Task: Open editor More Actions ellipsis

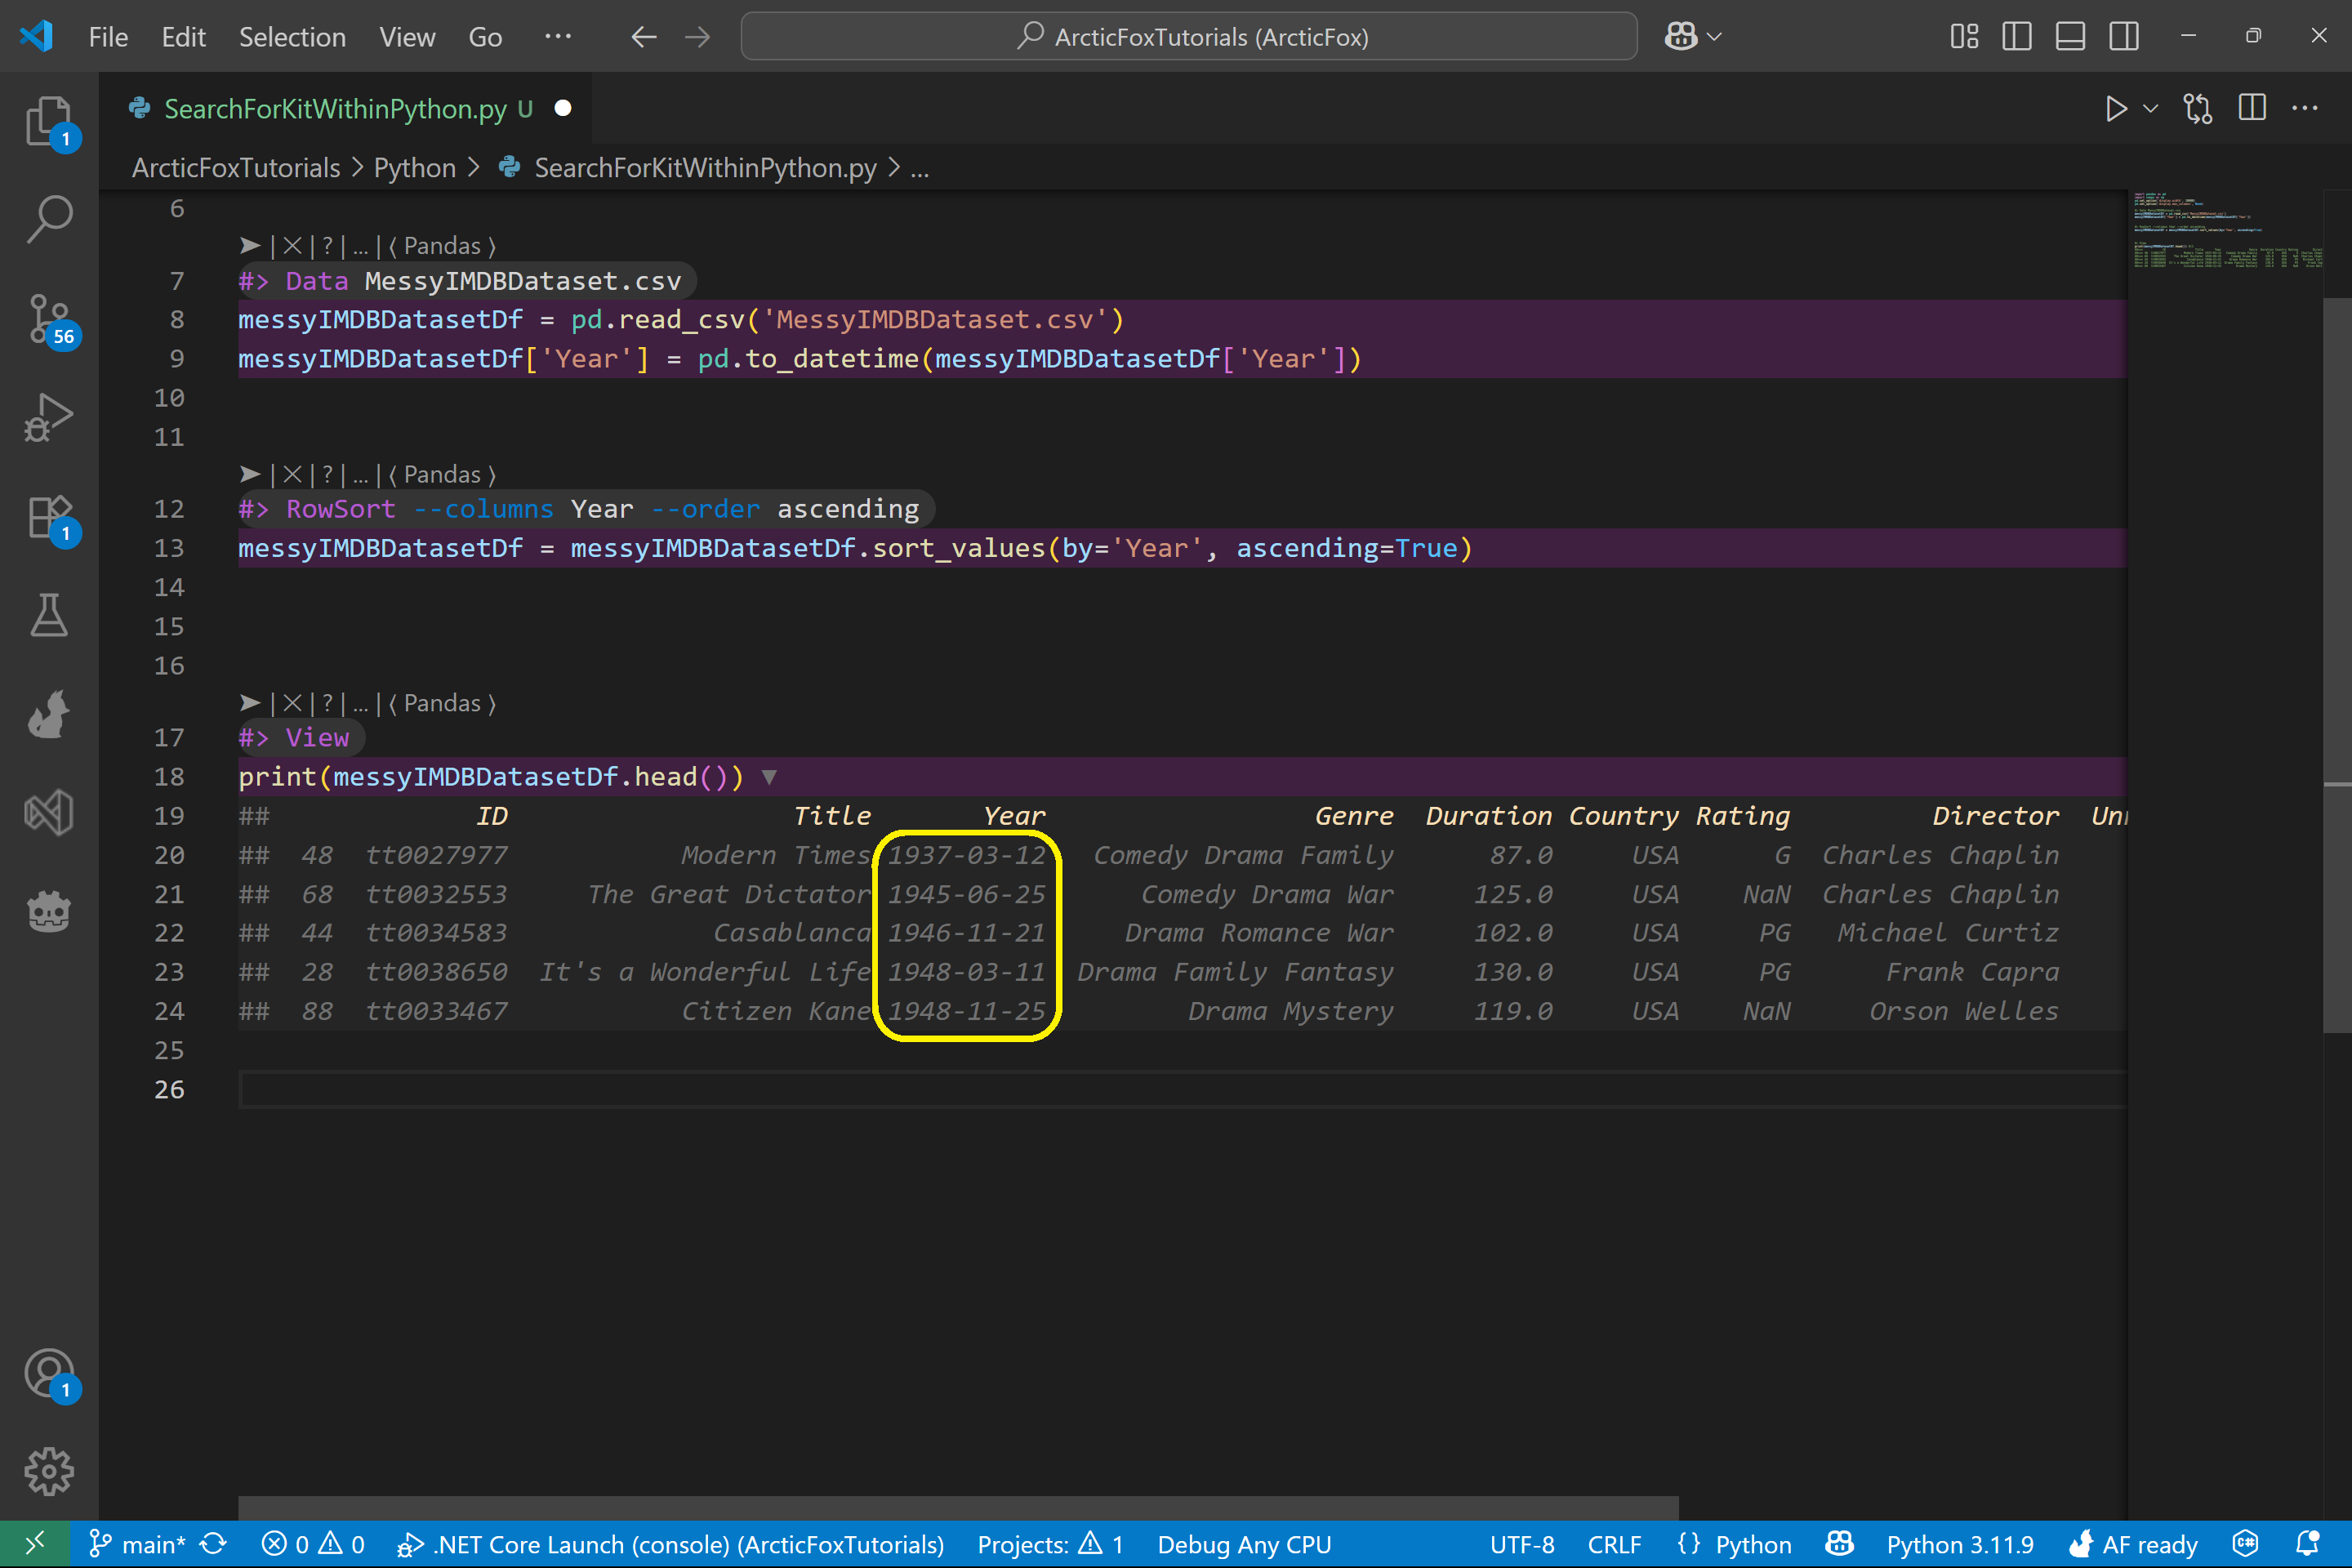Action: (2305, 108)
